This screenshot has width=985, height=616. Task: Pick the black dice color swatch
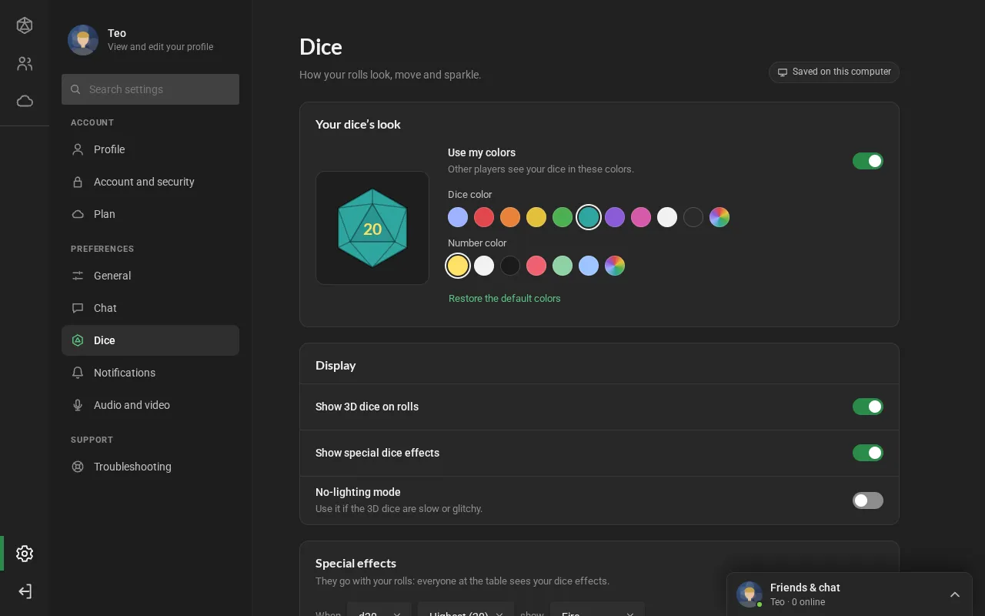(x=693, y=217)
